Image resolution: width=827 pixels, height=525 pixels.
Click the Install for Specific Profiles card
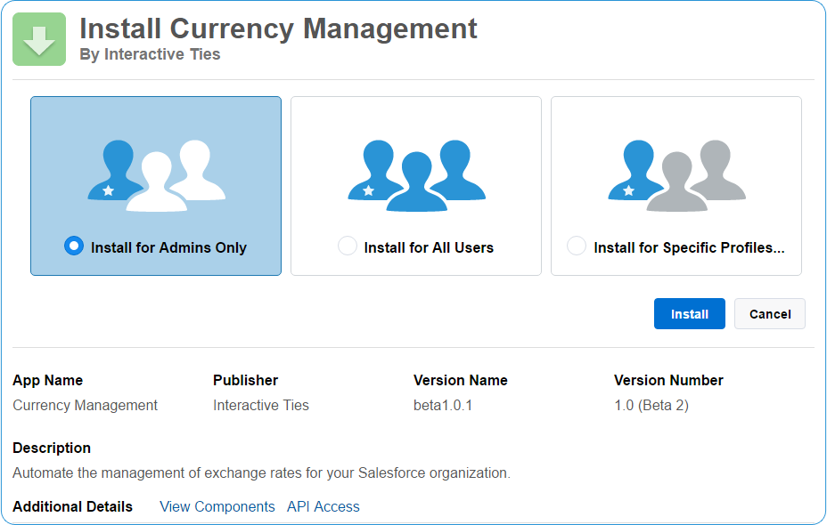[676, 186]
